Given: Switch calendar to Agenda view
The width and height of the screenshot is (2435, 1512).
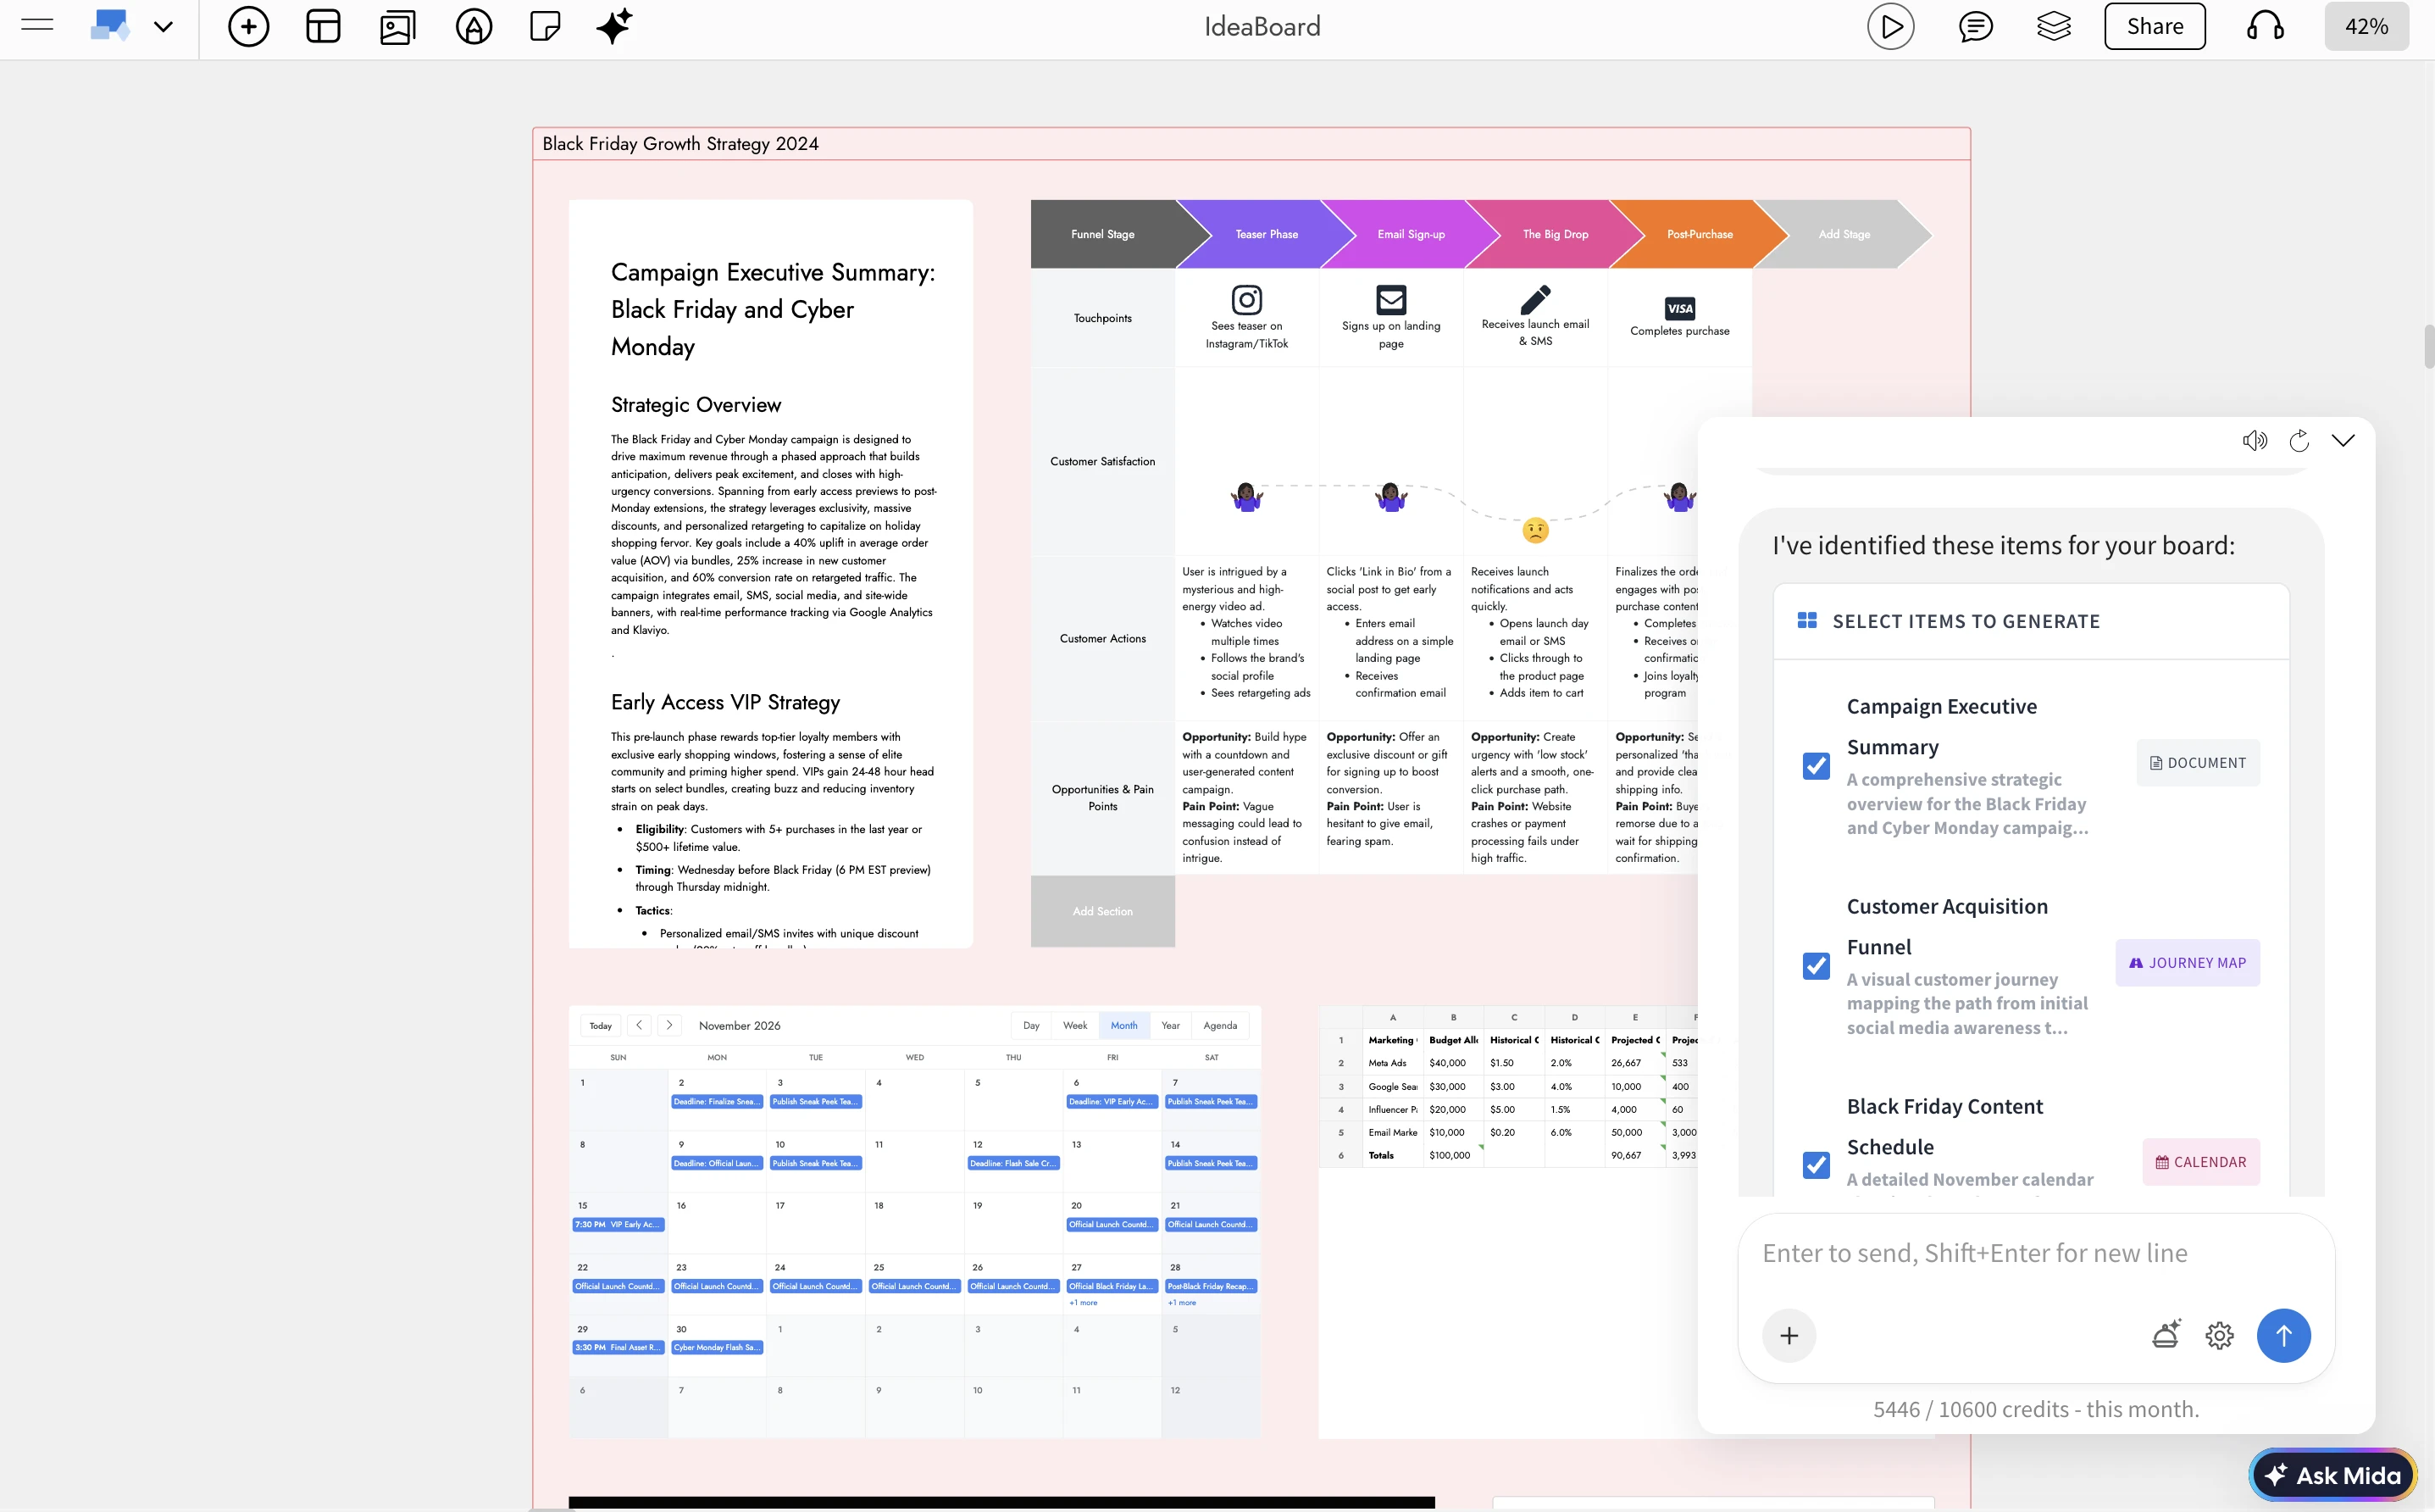Looking at the screenshot, I should (1219, 1025).
